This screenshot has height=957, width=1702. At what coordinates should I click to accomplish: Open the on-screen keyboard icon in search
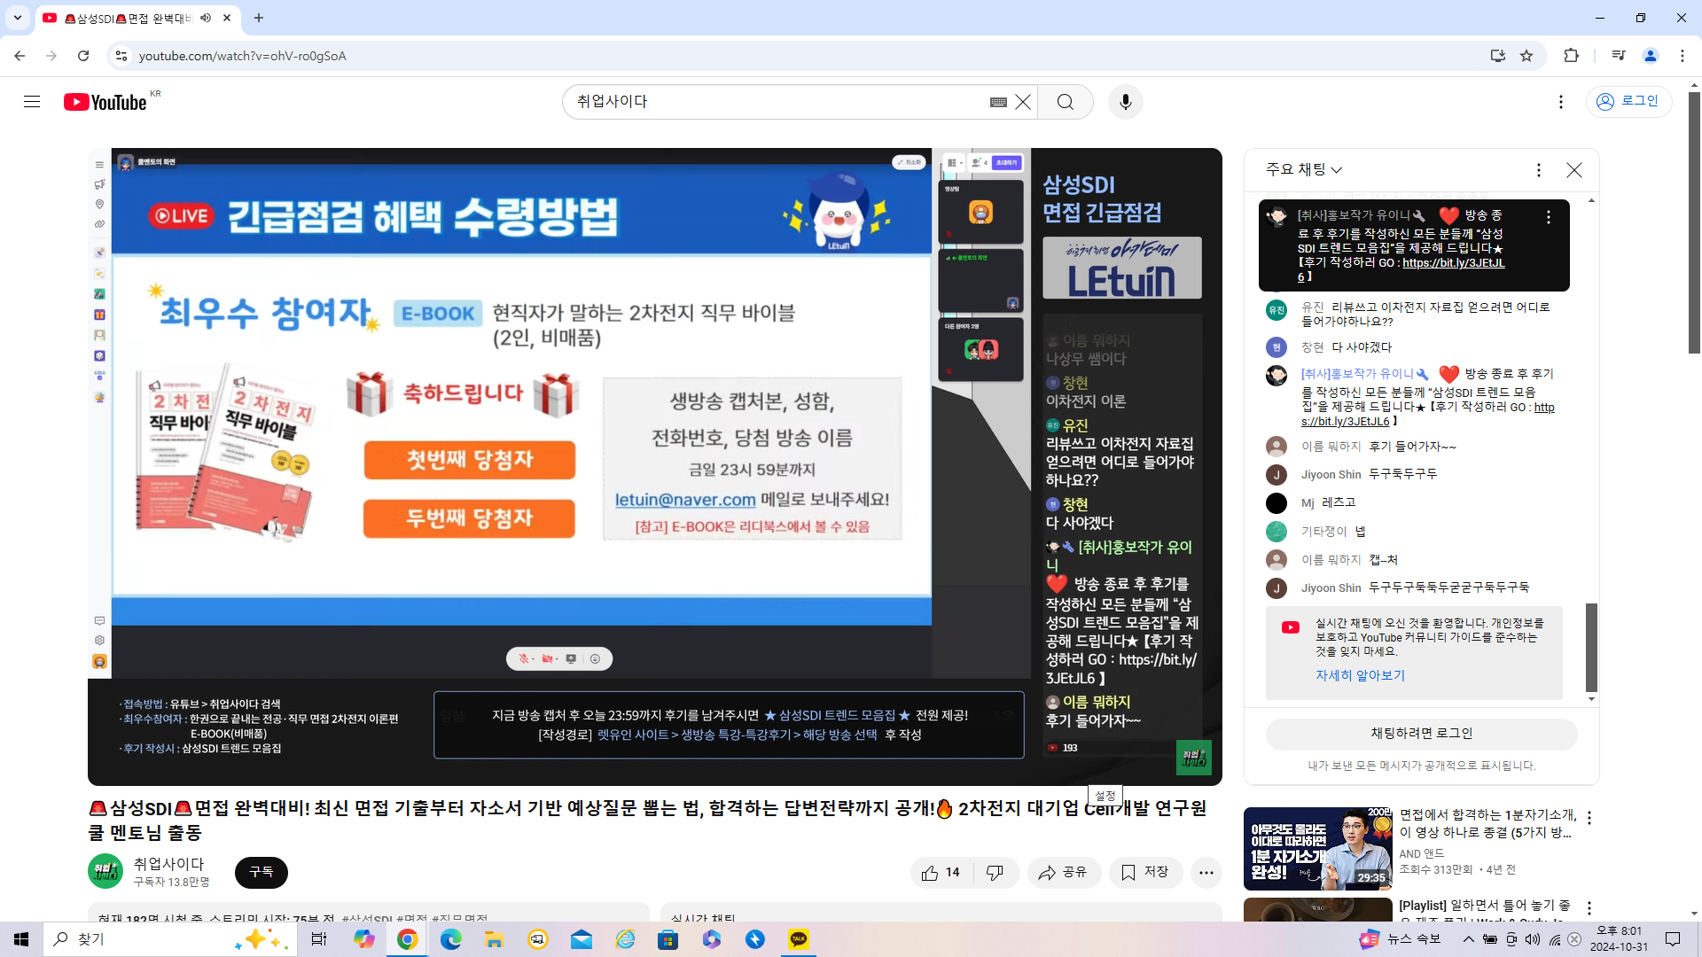tap(998, 102)
